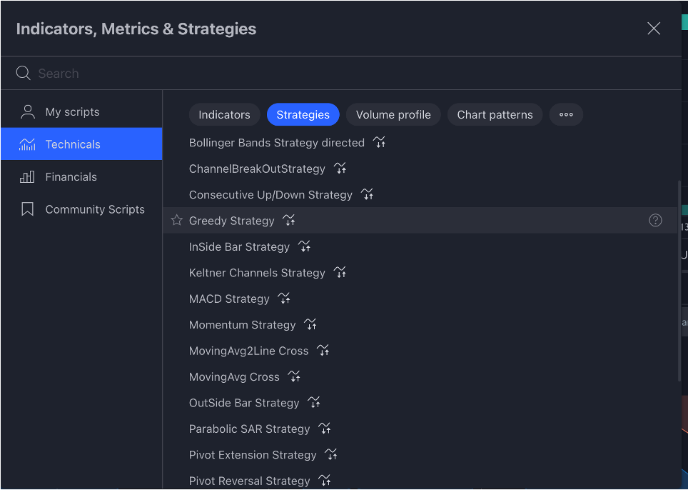Click strategy icon next to Momentum Strategy
Screen dimensions: 688x490
[x=310, y=324]
